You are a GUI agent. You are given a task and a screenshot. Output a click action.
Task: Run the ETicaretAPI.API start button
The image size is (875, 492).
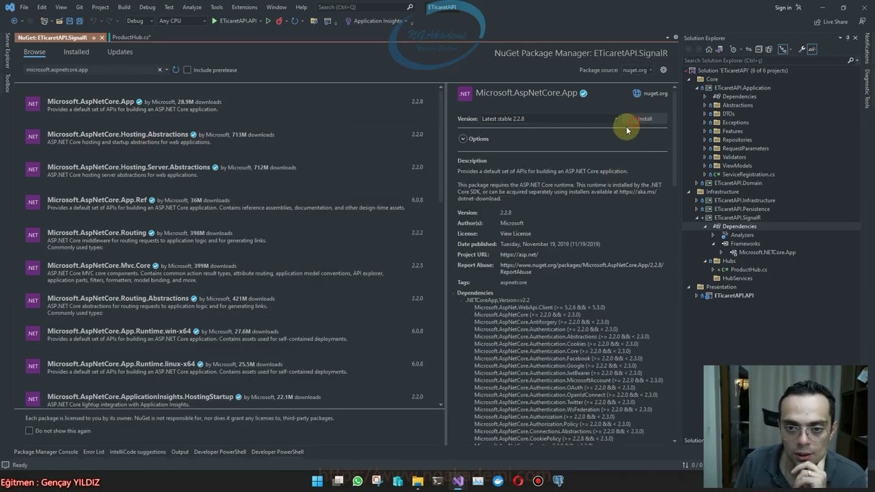click(234, 20)
